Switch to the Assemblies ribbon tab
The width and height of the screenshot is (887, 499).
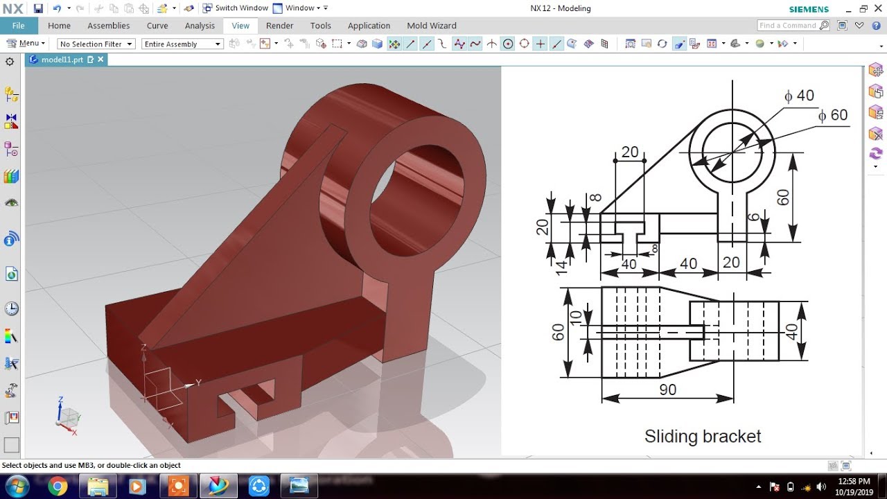[108, 26]
